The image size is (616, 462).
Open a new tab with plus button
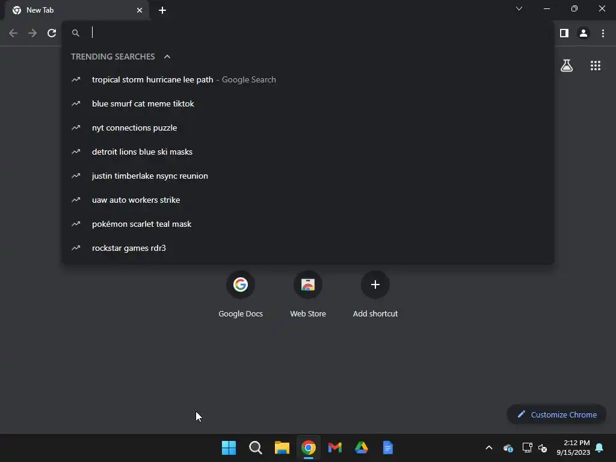[162, 10]
